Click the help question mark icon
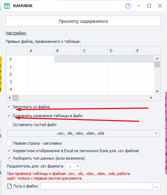This screenshot has height=195, width=167. click(128, 6)
